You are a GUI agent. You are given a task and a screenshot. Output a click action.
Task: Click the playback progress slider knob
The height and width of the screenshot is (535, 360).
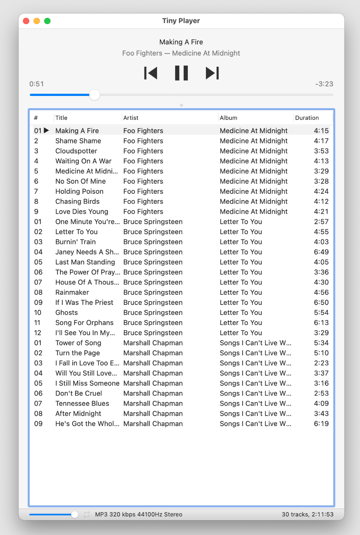click(x=95, y=95)
